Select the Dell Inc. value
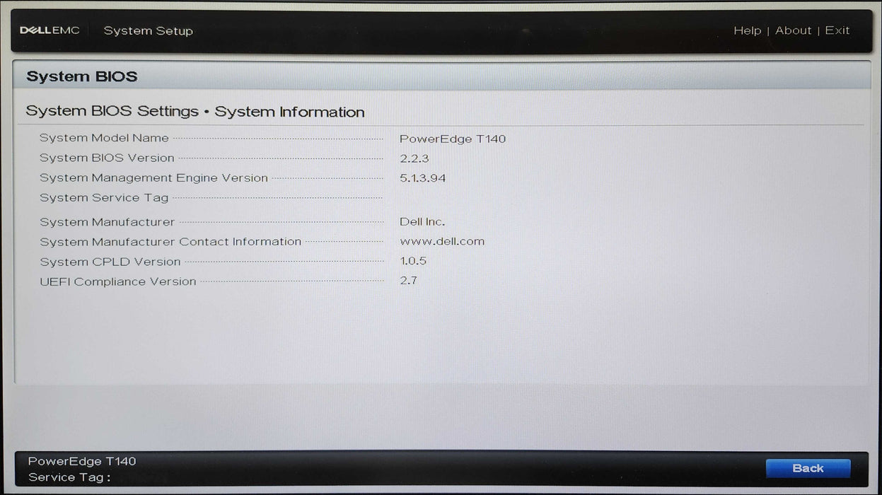This screenshot has width=882, height=495. pyautogui.click(x=422, y=222)
